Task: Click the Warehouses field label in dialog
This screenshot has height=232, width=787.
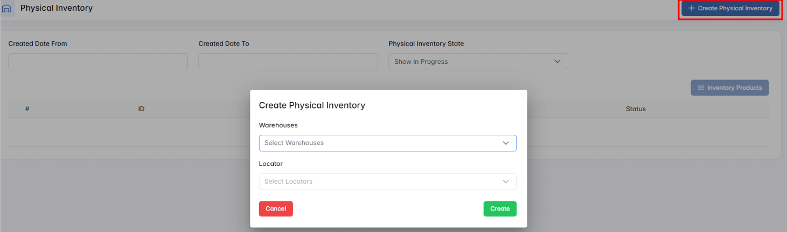Action: 278,125
